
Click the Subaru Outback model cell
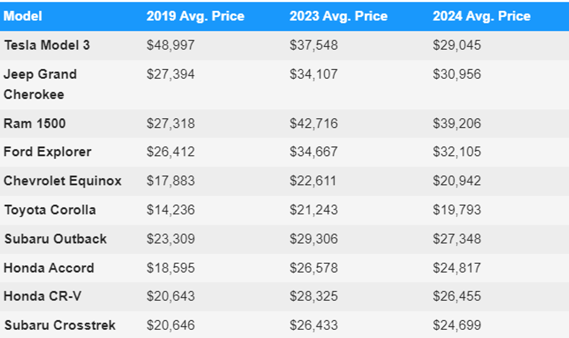55,239
